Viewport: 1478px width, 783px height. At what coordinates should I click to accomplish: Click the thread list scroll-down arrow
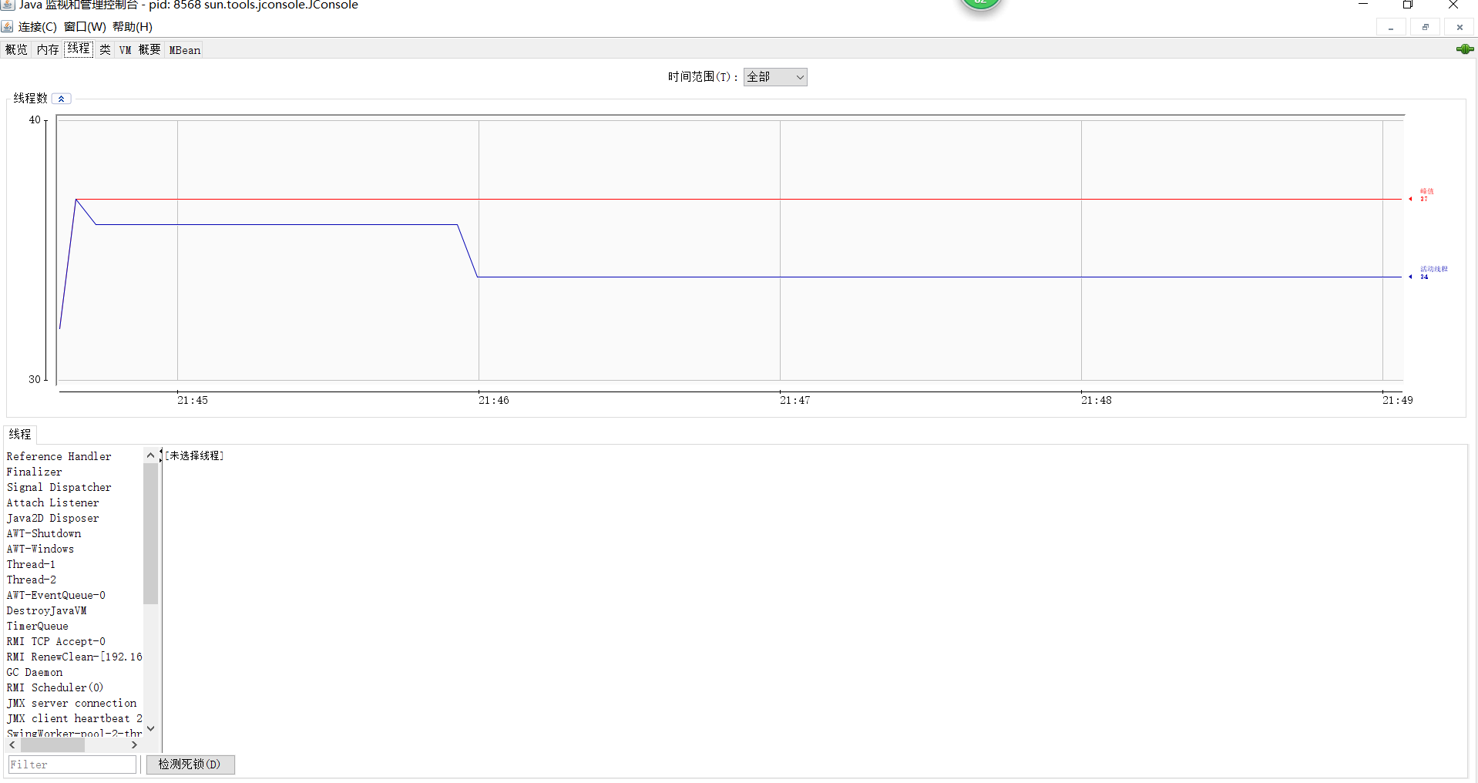pos(151,728)
